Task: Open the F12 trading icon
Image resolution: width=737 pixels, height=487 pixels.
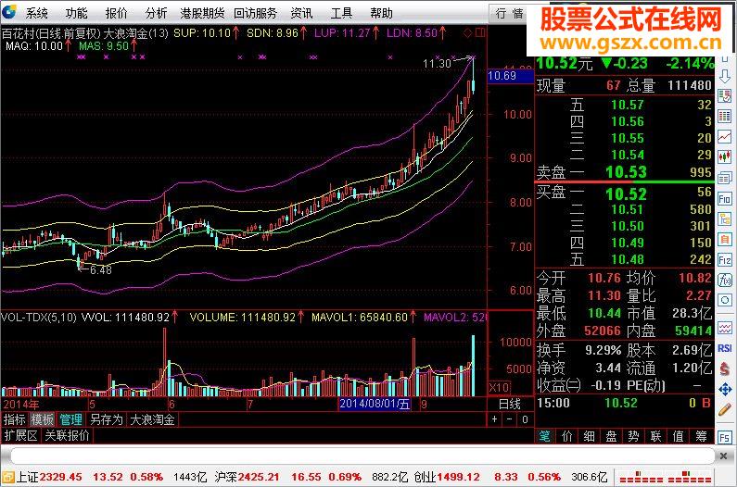Action: [x=724, y=259]
